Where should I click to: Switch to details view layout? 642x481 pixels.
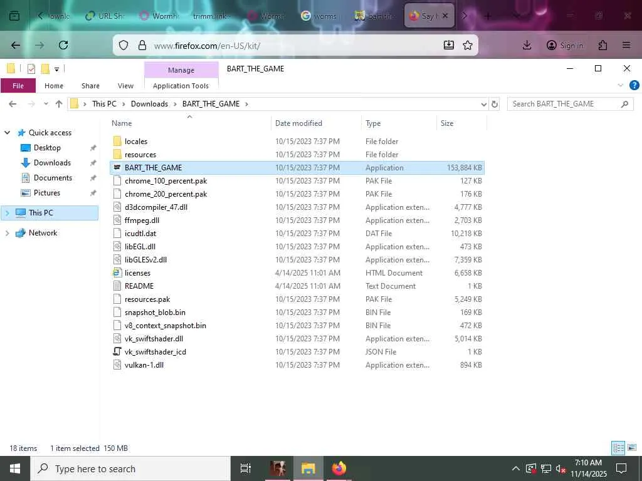(618, 447)
